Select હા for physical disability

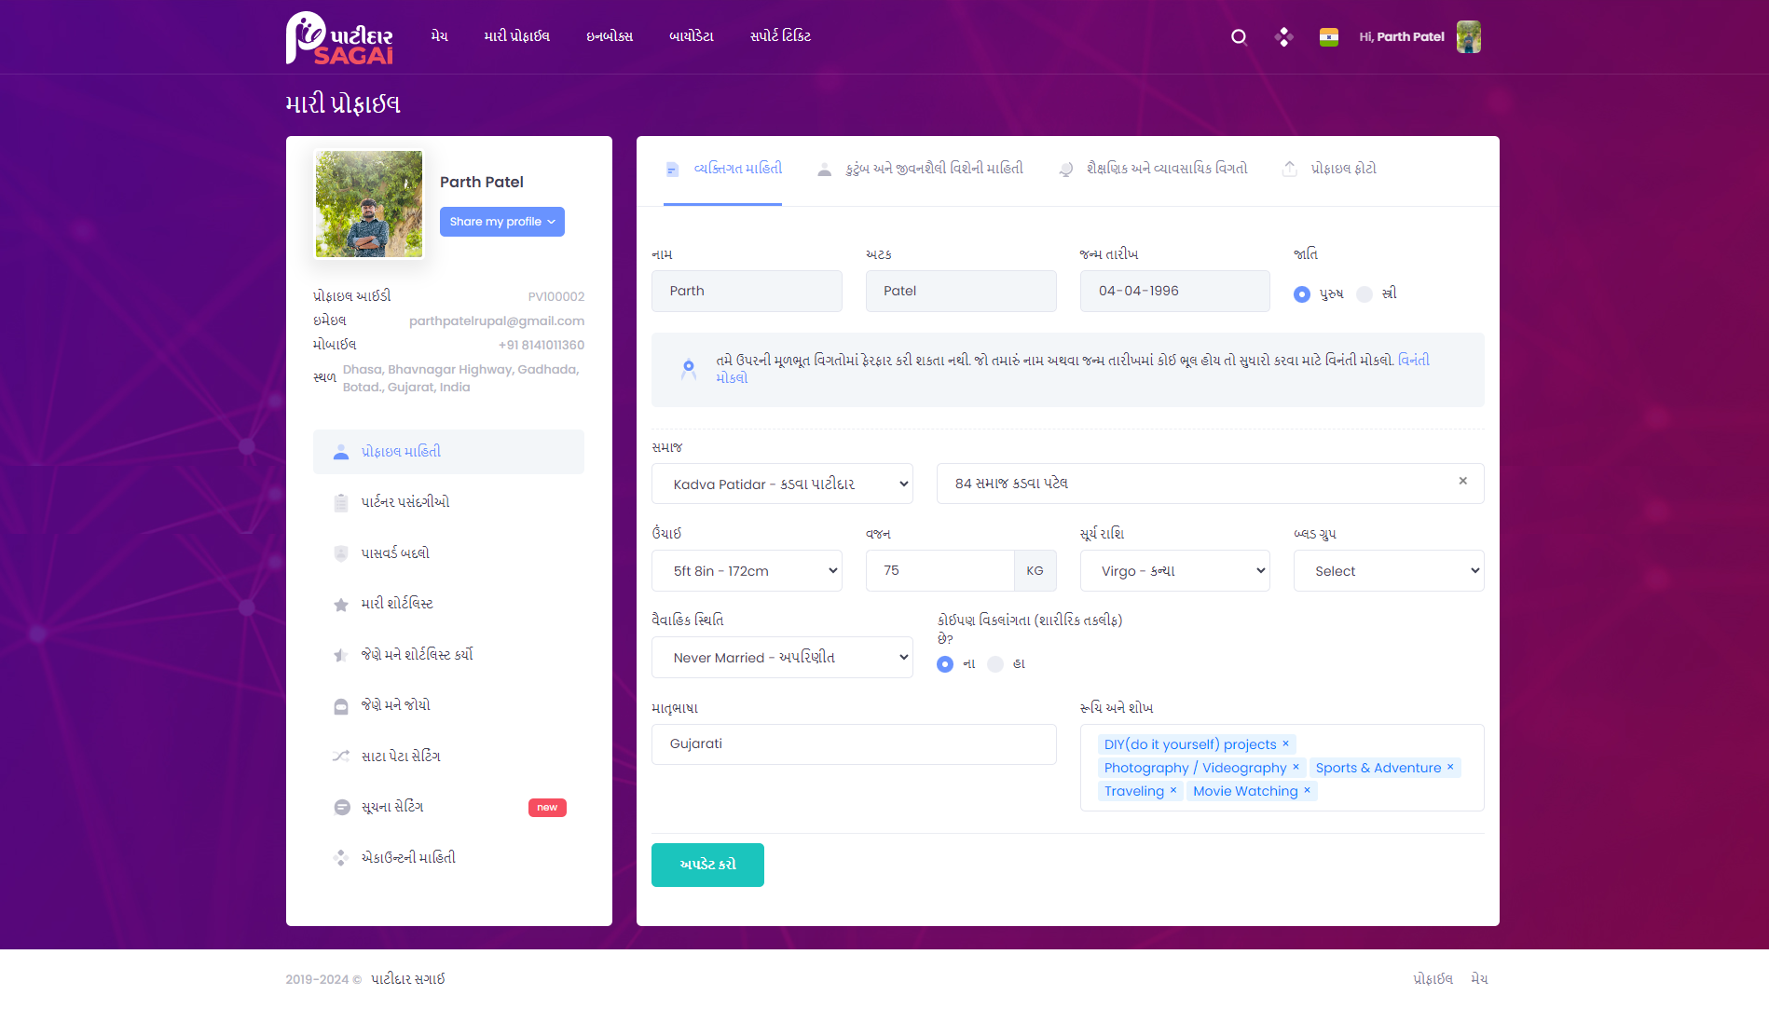(x=995, y=663)
